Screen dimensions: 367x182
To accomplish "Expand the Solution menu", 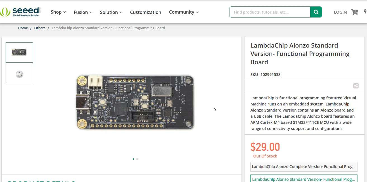I will pyautogui.click(x=111, y=12).
